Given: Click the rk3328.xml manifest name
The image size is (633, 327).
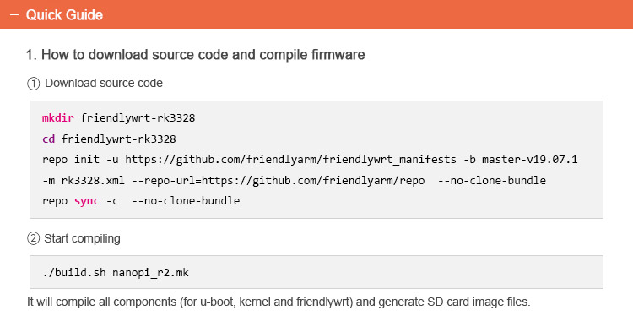Looking at the screenshot, I should (x=93, y=180).
